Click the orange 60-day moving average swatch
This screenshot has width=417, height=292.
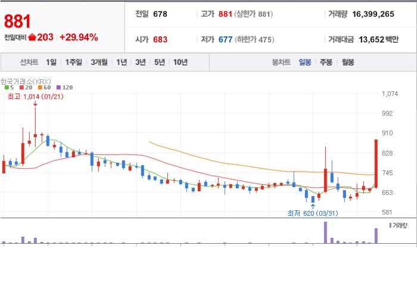click(40, 88)
